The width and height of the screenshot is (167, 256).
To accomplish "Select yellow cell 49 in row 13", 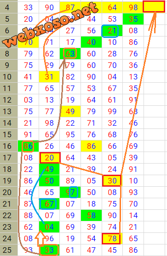I will [x=70, y=111].
